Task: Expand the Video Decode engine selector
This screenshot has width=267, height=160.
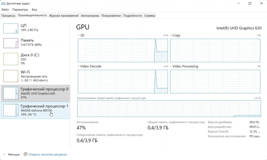Action: 79,66
